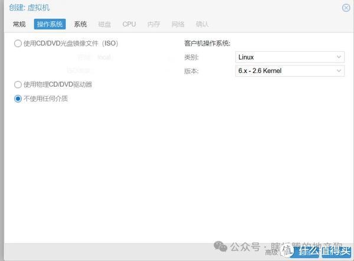This screenshot has width=354, height=261.
Task: Close the 创建: 虚拟机 dialog
Action: click(346, 8)
